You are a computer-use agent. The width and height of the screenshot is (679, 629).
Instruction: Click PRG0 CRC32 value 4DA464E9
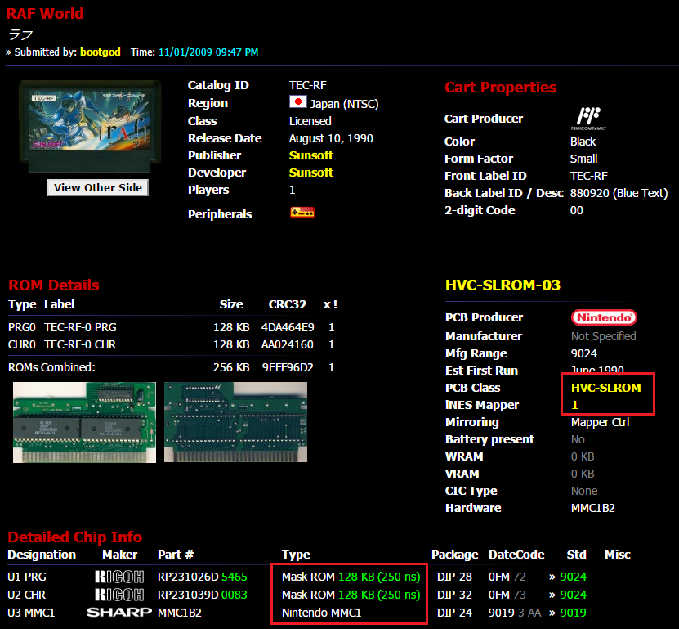(288, 327)
